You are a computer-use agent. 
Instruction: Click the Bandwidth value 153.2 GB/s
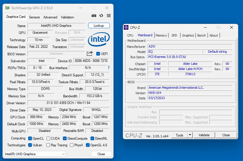(x=95, y=96)
